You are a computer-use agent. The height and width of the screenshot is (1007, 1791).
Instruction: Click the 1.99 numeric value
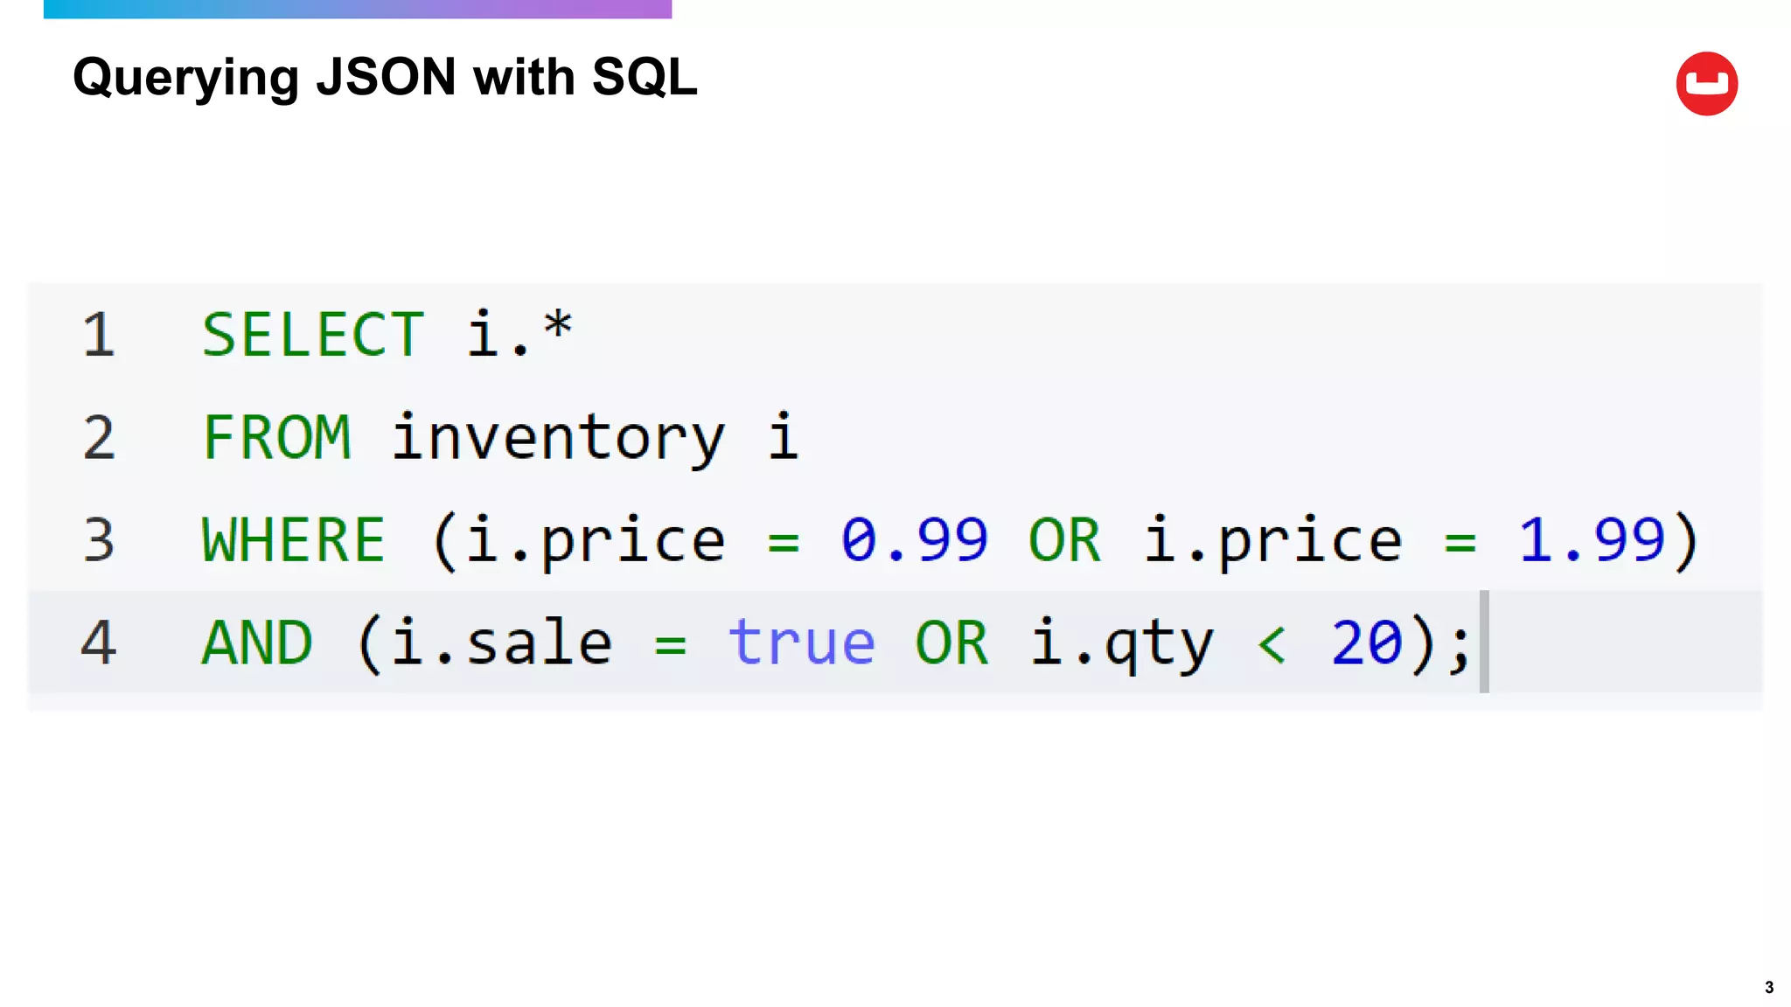click(1592, 539)
